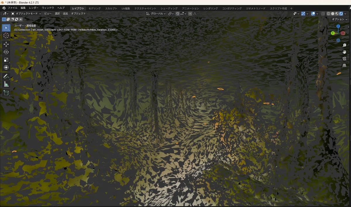Open the 選択 viewport menu

(x=57, y=14)
